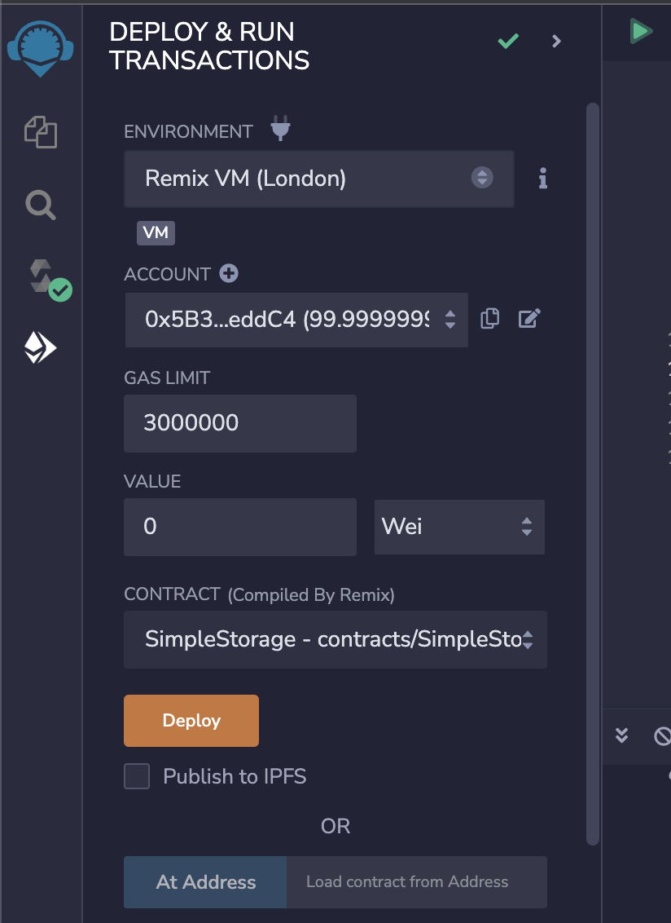The image size is (671, 923).
Task: Click the environment plug icon
Action: point(280,128)
